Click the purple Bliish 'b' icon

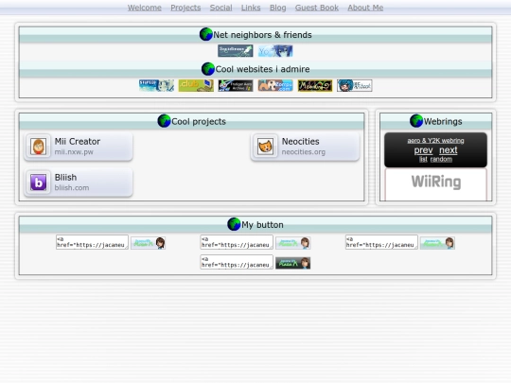[39, 183]
